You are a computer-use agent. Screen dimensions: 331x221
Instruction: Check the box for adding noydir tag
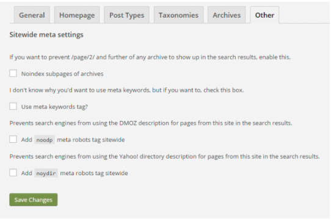click(13, 173)
